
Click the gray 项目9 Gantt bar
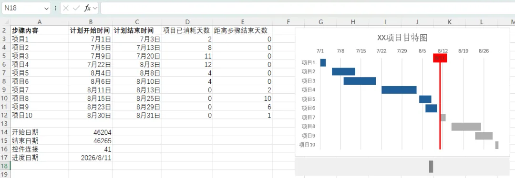[x=484, y=136]
